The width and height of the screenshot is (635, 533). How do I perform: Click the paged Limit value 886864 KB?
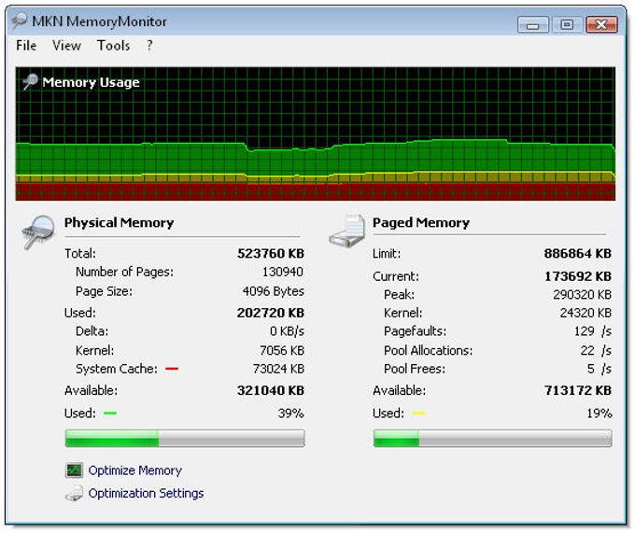click(577, 253)
